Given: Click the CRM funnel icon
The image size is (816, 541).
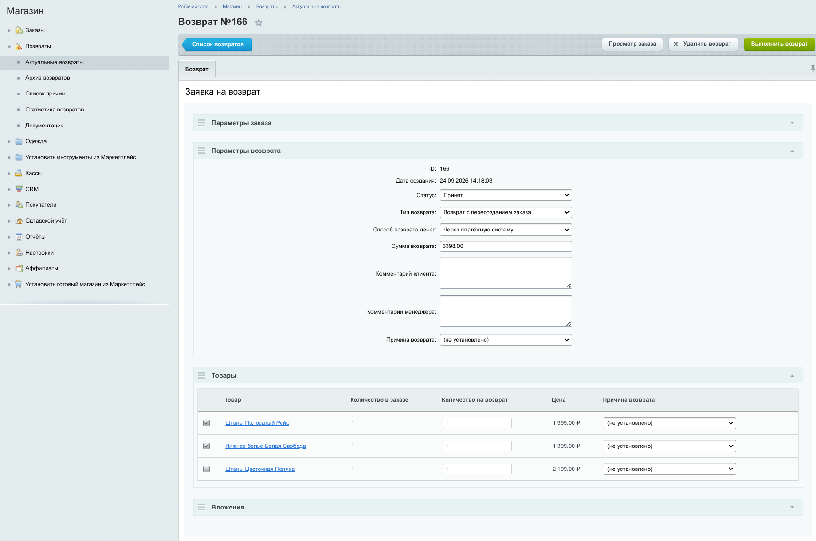Looking at the screenshot, I should [x=19, y=189].
